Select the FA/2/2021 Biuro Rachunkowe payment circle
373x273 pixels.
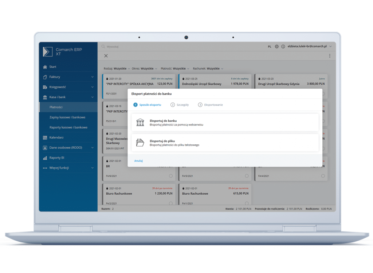point(170,203)
